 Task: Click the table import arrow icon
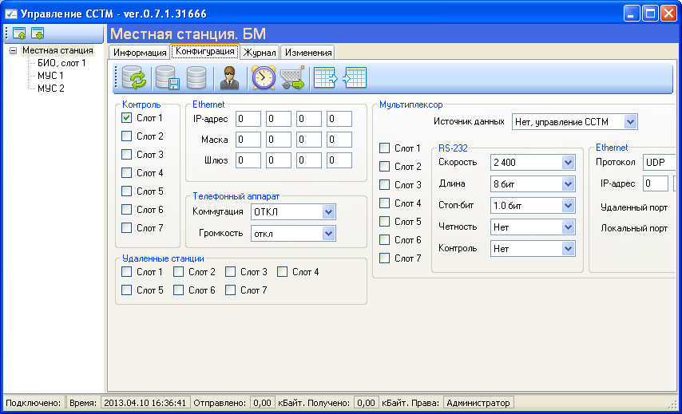[x=355, y=77]
